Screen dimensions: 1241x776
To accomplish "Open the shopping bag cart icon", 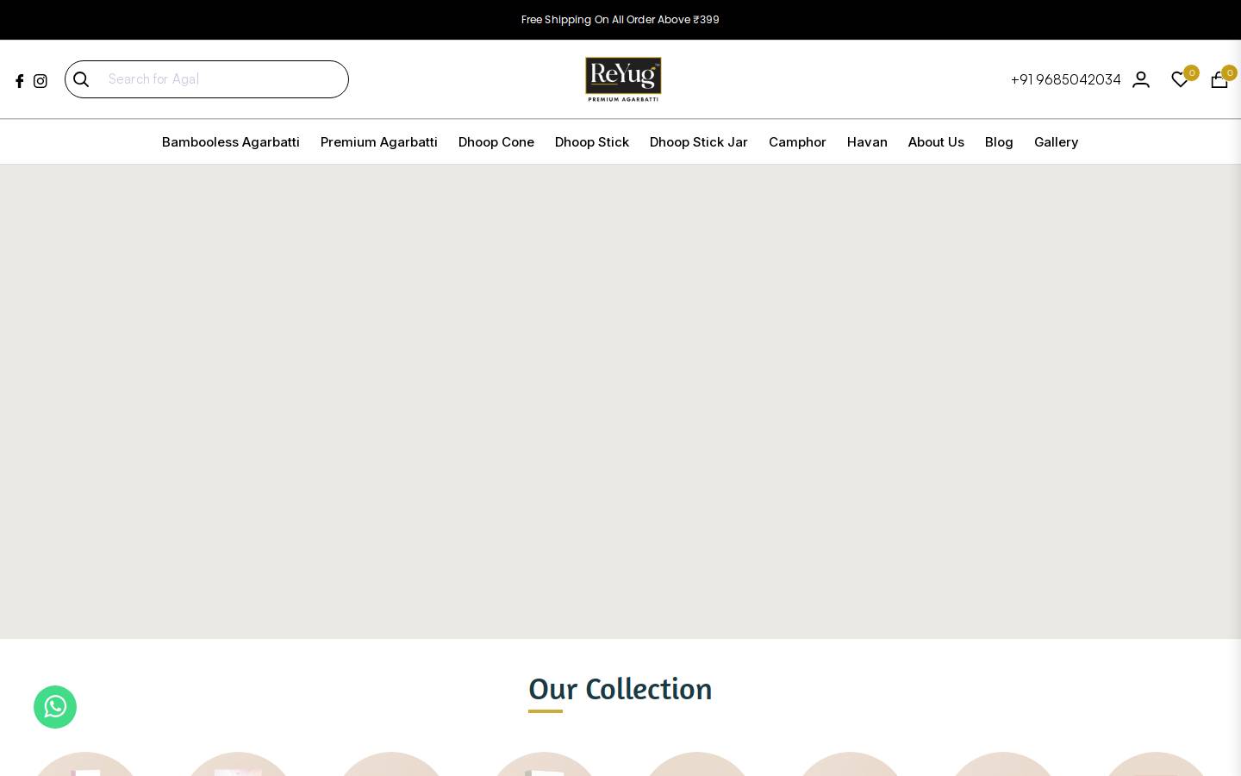I will tap(1219, 79).
